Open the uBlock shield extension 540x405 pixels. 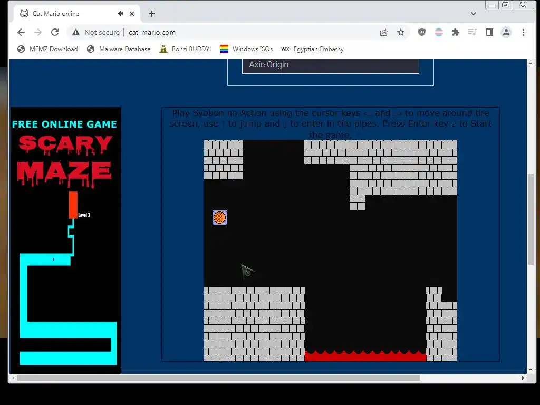[421, 32]
